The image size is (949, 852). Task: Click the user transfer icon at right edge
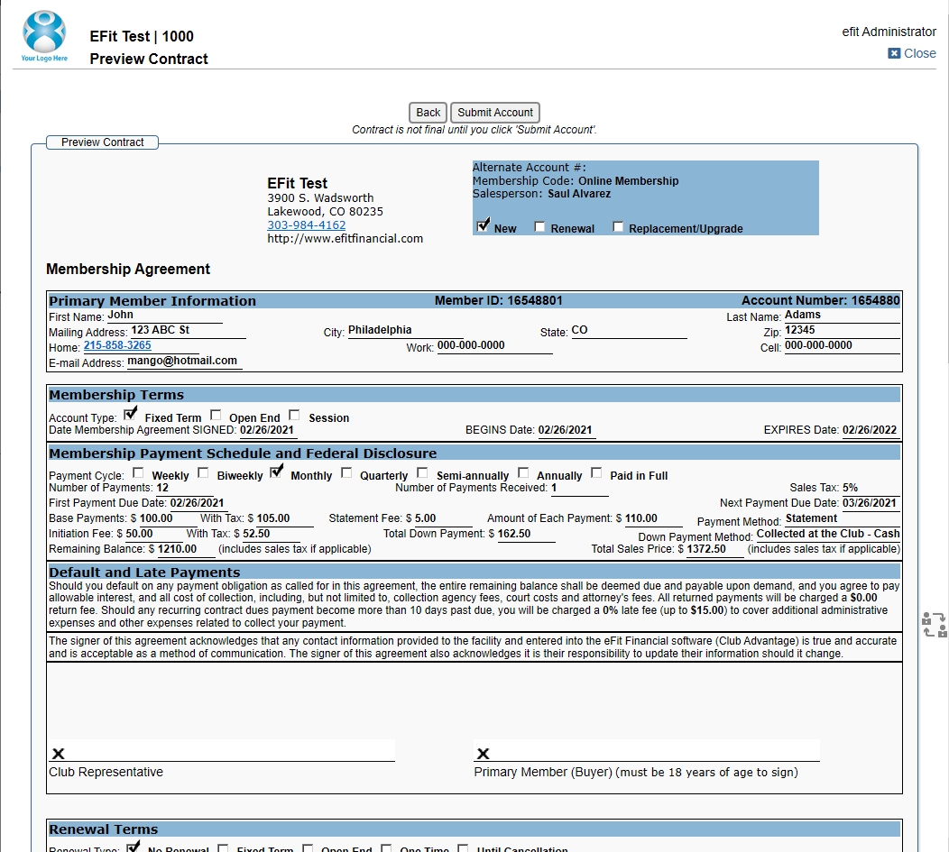coord(934,625)
